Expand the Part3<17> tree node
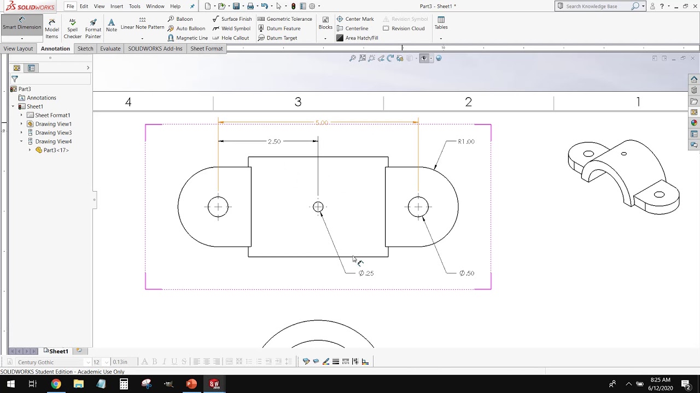This screenshot has height=393, width=700. [x=30, y=150]
